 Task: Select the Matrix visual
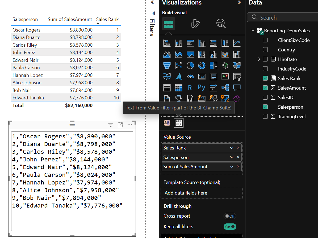pos(178,88)
